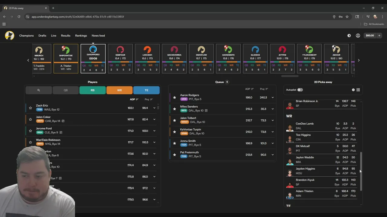Viewport: 387px width, 217px height.
Task: Sort Queue by ADP
Action: [249, 89]
